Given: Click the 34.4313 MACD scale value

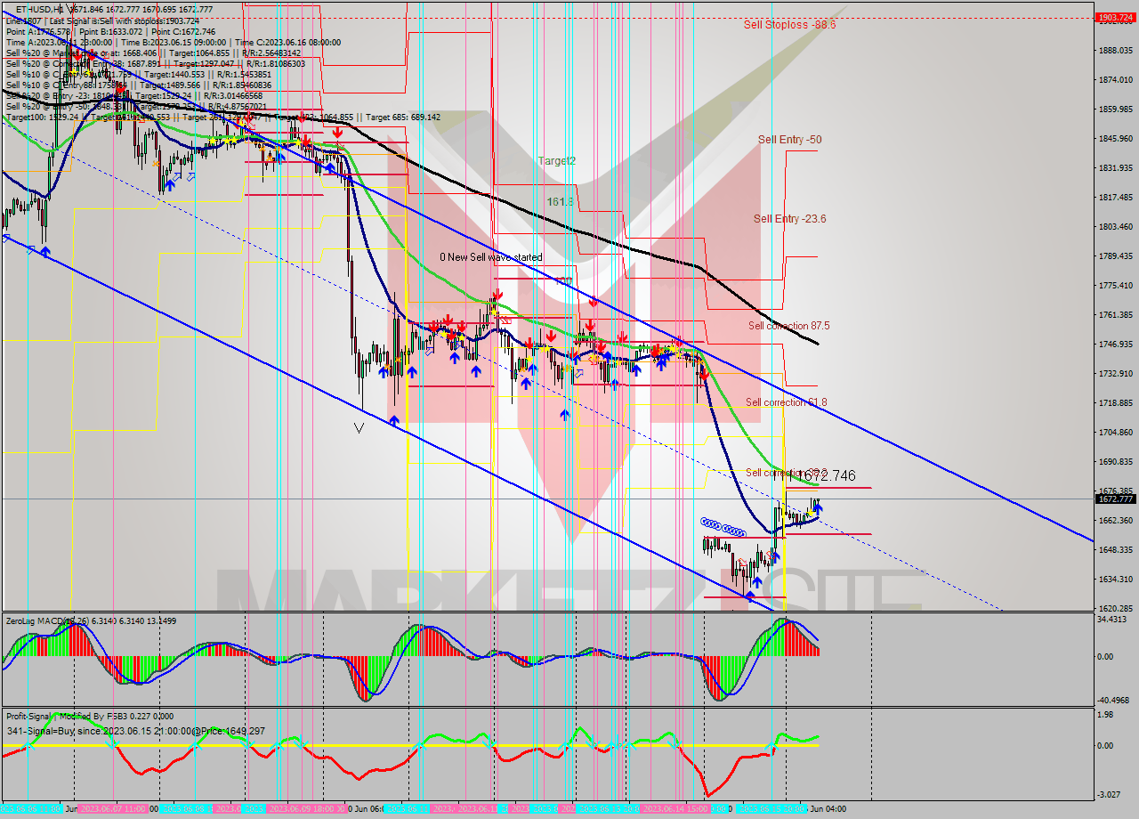Looking at the screenshot, I should (x=1112, y=620).
